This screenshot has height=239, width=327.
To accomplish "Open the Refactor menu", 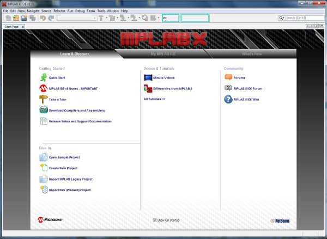I will pos(59,11).
